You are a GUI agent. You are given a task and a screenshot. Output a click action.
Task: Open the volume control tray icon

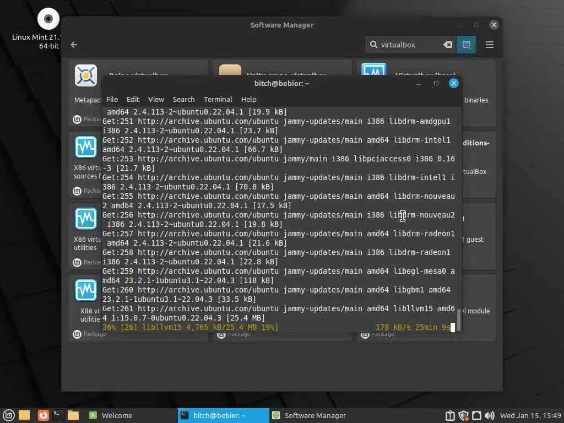(490, 415)
